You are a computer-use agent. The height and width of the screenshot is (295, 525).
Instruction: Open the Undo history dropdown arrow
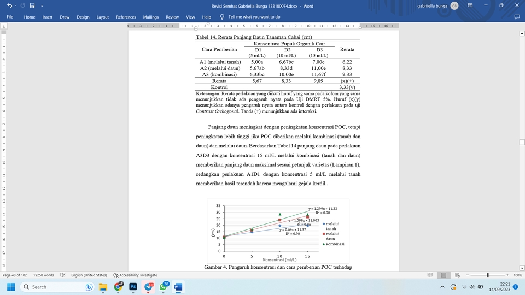click(x=15, y=5)
